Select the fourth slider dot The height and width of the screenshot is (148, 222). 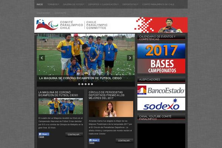click(x=89, y=84)
